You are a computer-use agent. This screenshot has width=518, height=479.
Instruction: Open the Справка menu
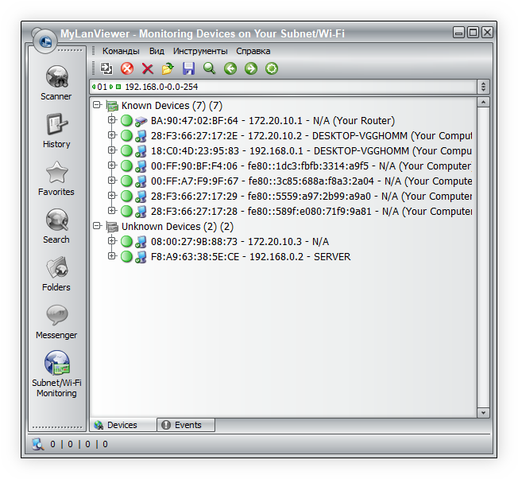[253, 51]
